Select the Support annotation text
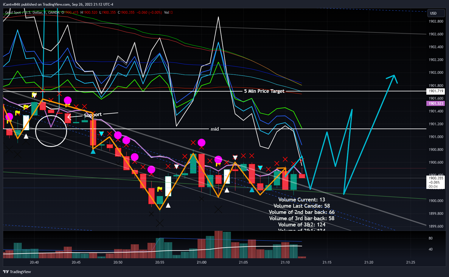This screenshot has width=449, height=277. click(x=93, y=115)
